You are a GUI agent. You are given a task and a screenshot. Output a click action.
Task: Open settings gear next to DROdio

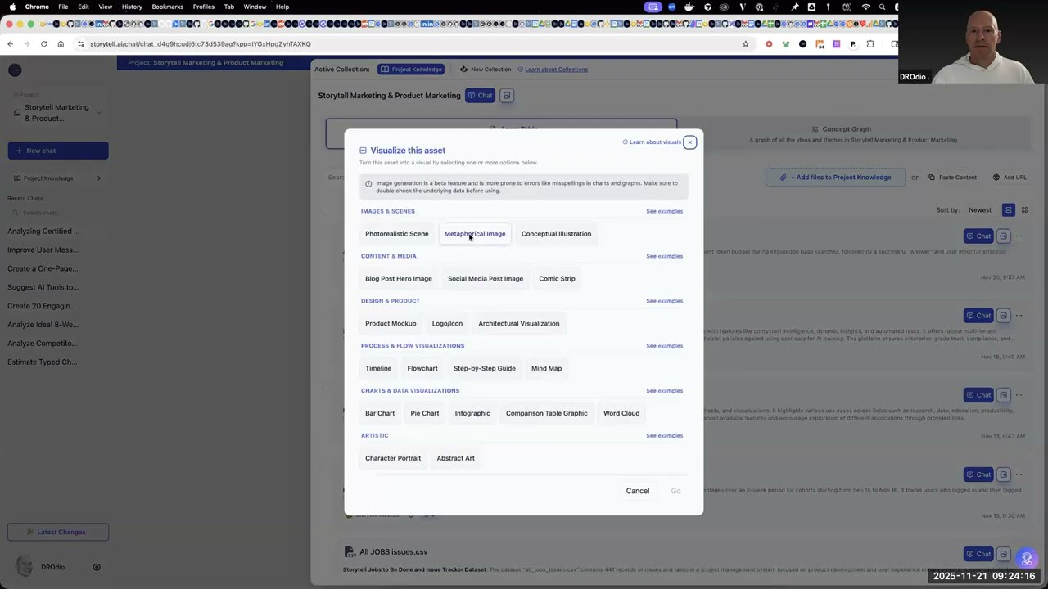(97, 568)
